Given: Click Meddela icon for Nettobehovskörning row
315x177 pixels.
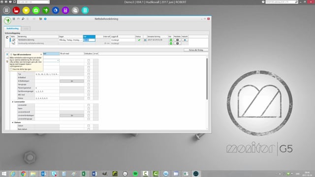Looking at the screenshot, I should click(x=177, y=40).
